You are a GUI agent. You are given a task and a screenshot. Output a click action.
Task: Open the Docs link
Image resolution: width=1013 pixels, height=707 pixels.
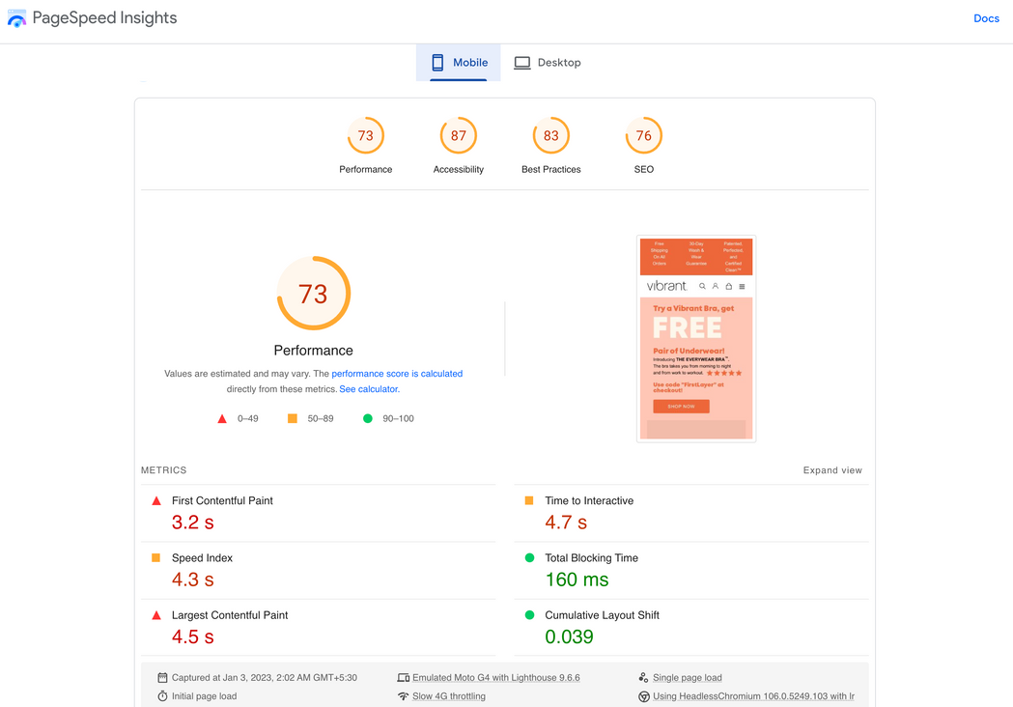[x=986, y=18]
